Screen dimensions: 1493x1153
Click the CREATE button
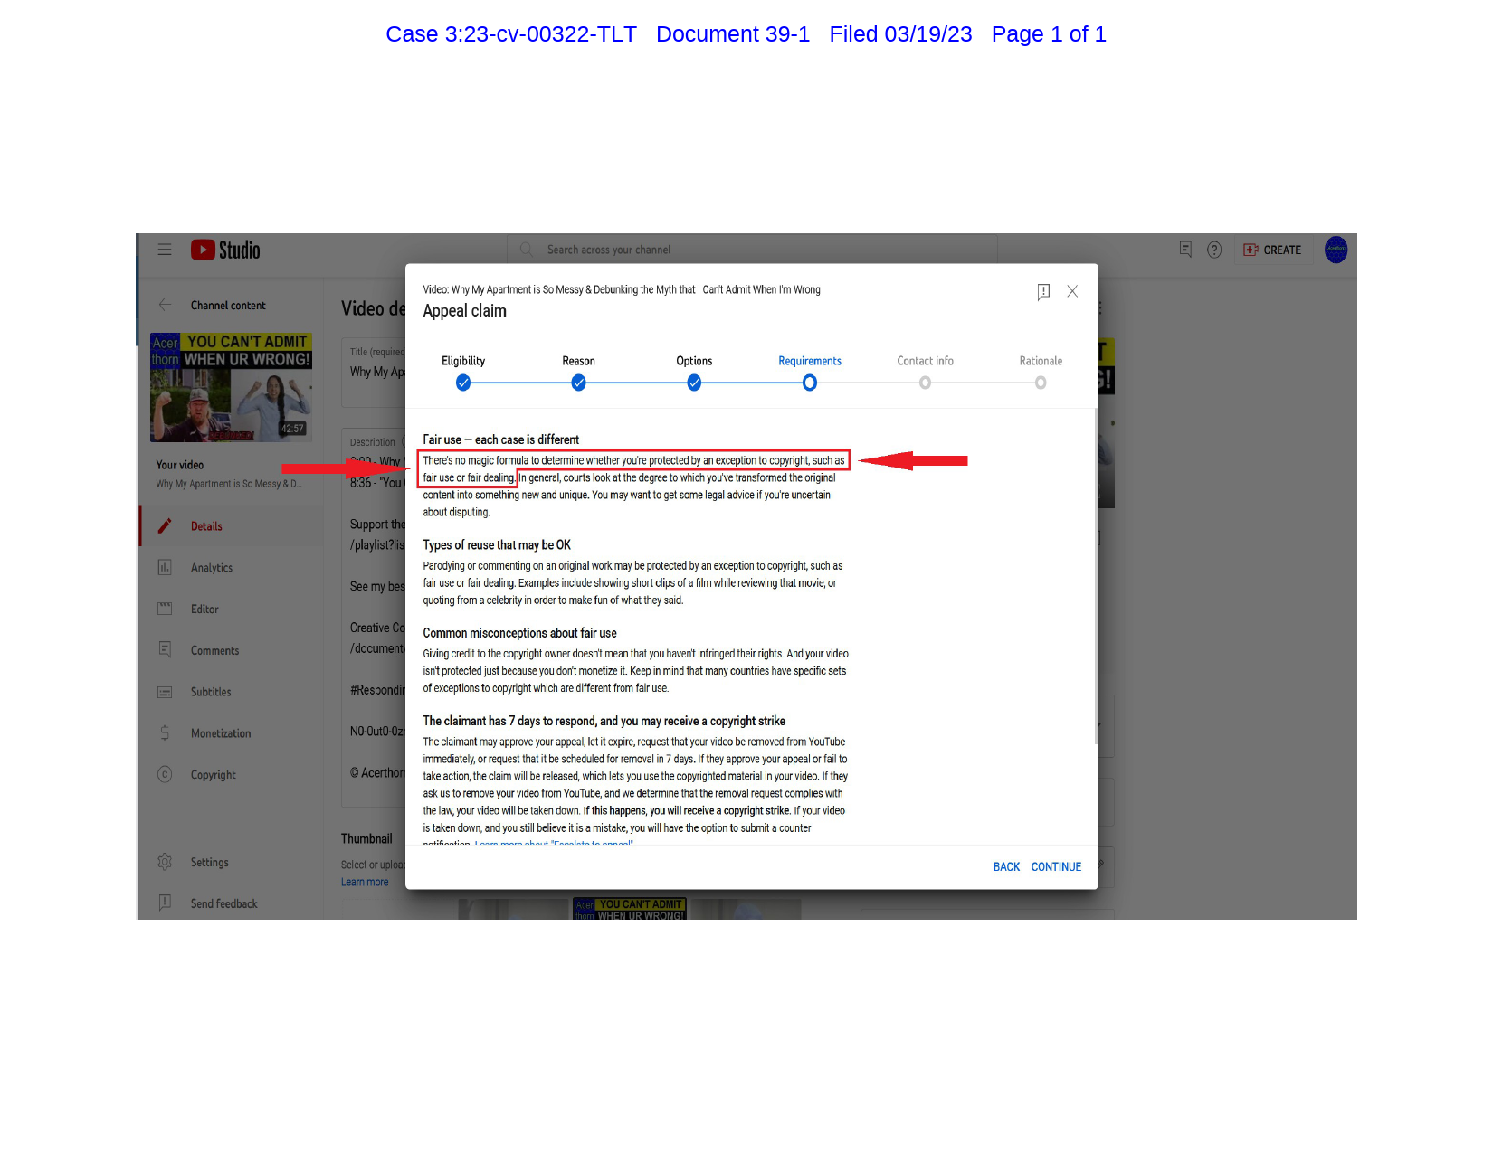tap(1272, 250)
